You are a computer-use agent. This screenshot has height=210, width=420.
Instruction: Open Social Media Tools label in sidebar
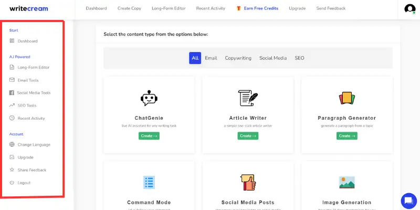34,93
